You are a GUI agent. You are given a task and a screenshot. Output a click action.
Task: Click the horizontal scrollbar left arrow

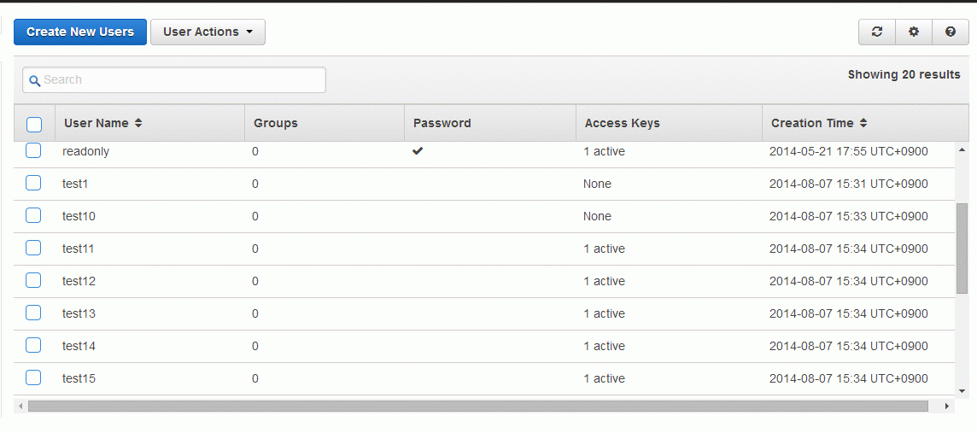[x=20, y=407]
